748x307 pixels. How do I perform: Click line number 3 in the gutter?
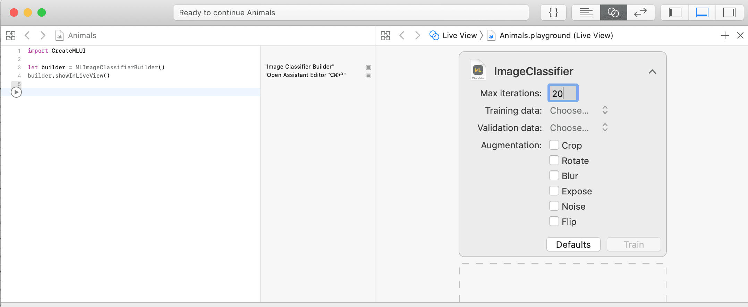19,67
